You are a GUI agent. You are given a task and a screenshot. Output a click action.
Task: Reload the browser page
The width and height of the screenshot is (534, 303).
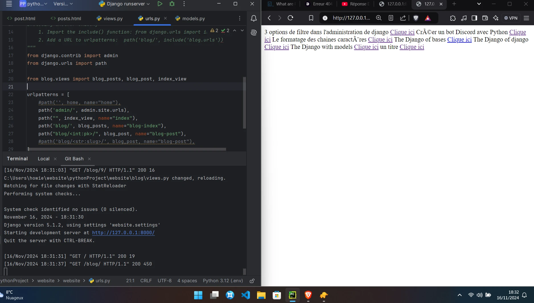[290, 18]
